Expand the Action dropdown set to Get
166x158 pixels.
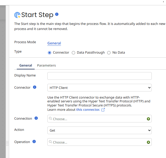point(99,130)
